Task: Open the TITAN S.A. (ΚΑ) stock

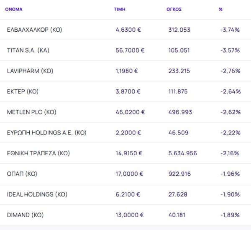Action: click(28, 50)
